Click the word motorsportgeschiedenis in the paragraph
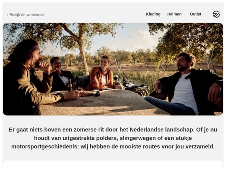 click(45, 146)
